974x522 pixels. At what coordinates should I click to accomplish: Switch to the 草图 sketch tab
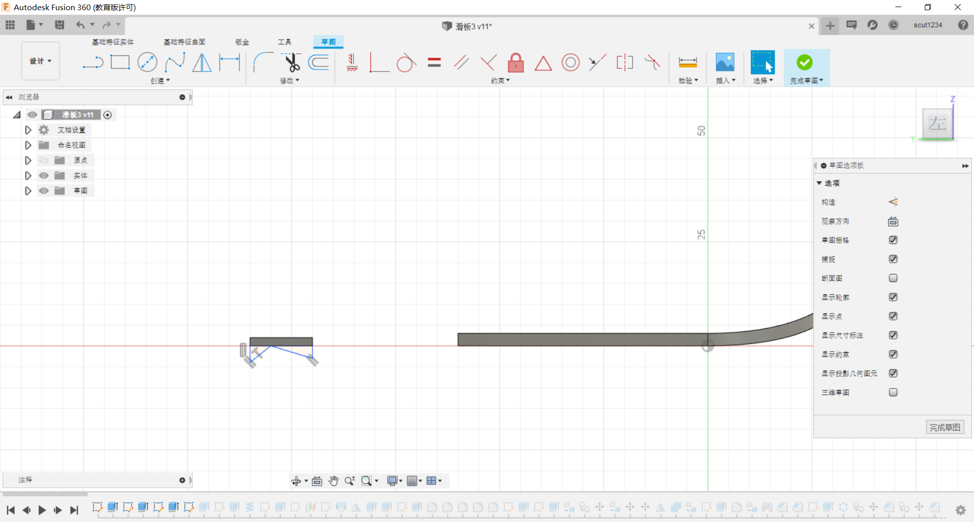pos(328,42)
